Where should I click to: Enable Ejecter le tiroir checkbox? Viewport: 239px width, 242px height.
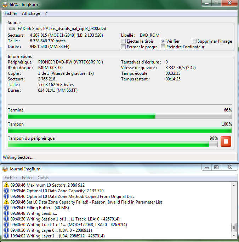click(123, 41)
